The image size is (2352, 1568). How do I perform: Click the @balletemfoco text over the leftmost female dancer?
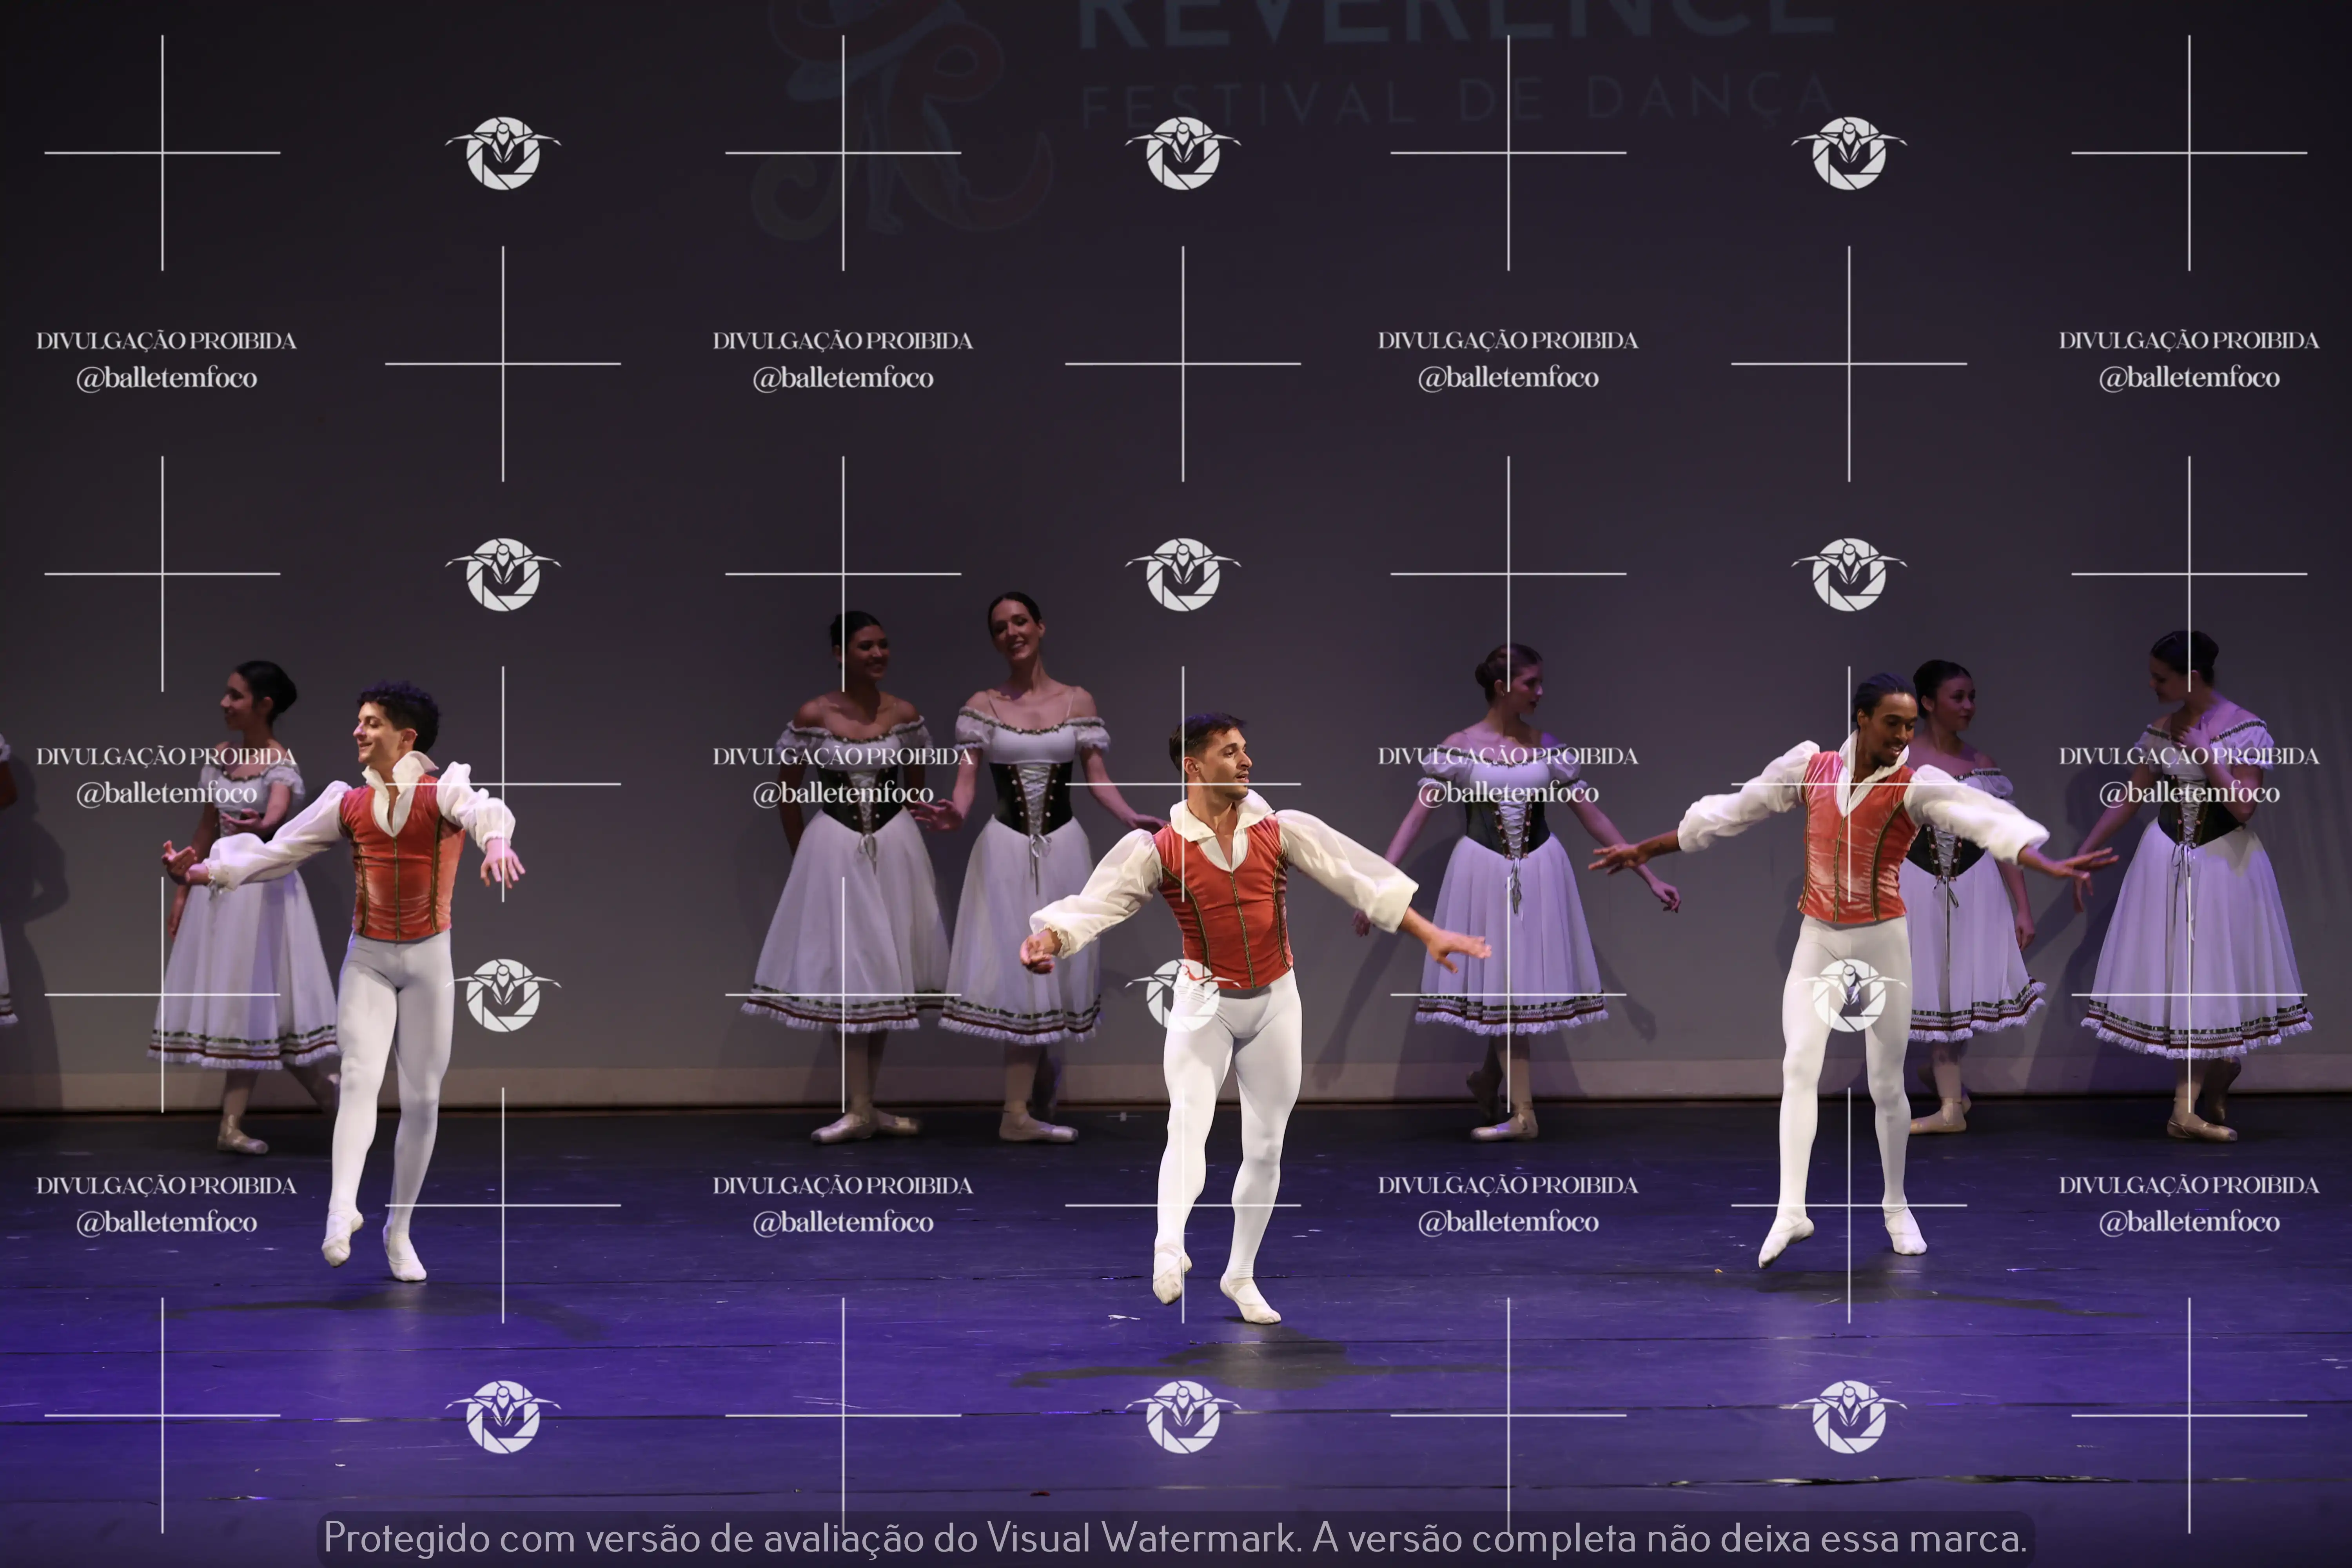pos(166,793)
